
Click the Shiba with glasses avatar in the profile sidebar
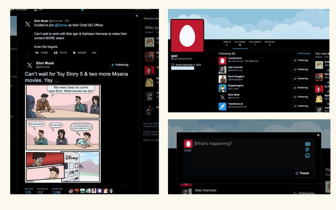point(319,65)
